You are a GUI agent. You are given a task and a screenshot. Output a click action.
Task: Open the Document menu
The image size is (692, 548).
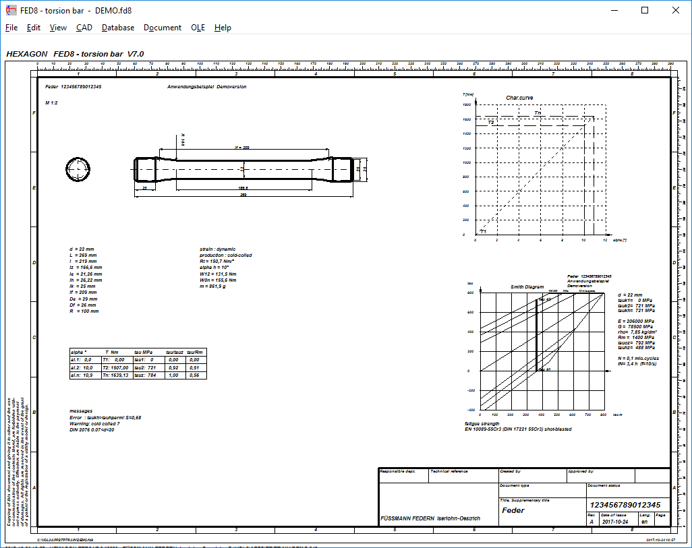pyautogui.click(x=163, y=28)
